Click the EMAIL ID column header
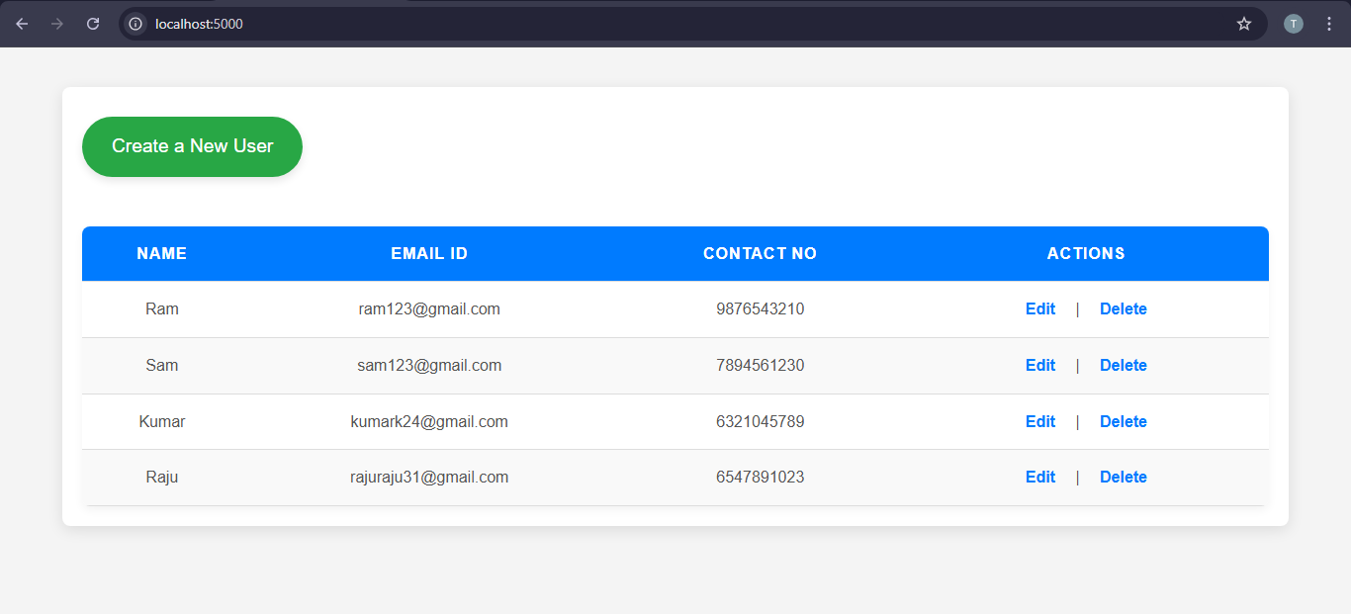 tap(429, 254)
